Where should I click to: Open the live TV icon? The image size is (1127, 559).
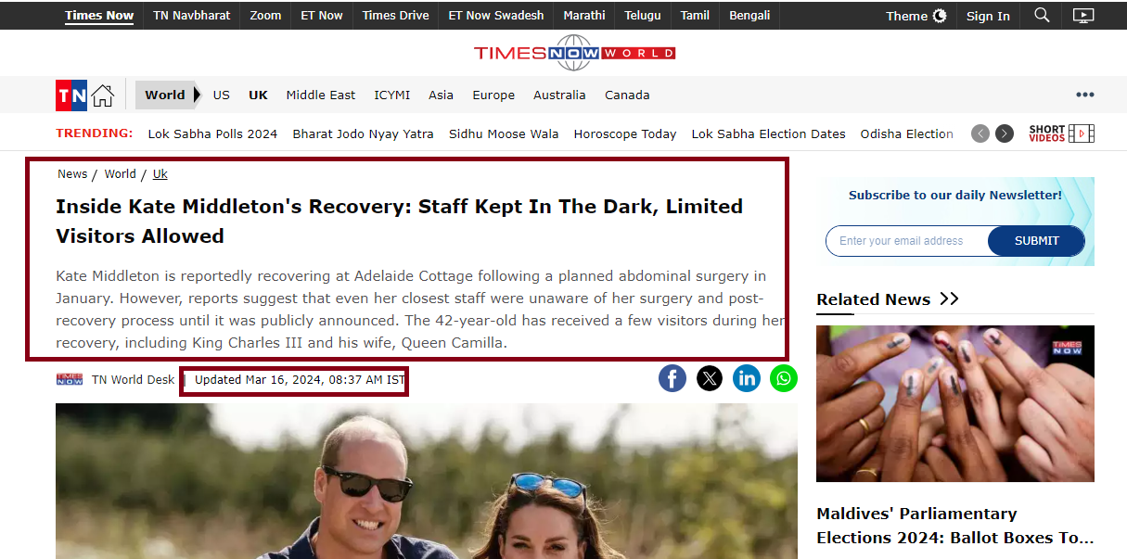pyautogui.click(x=1083, y=15)
